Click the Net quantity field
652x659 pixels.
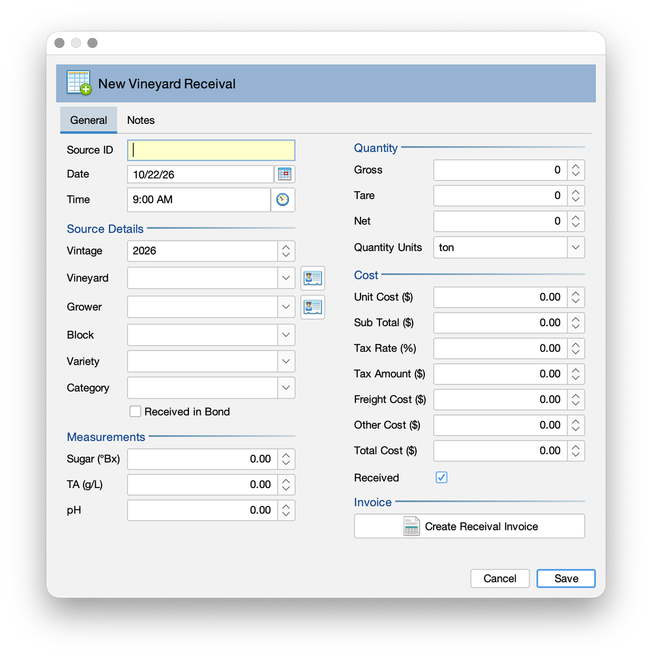[500, 221]
